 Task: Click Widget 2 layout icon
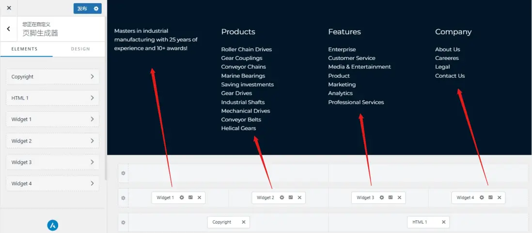(291, 197)
